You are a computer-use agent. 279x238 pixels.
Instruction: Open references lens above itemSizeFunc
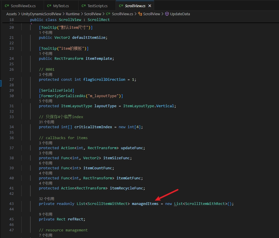pyautogui.click(x=46, y=153)
